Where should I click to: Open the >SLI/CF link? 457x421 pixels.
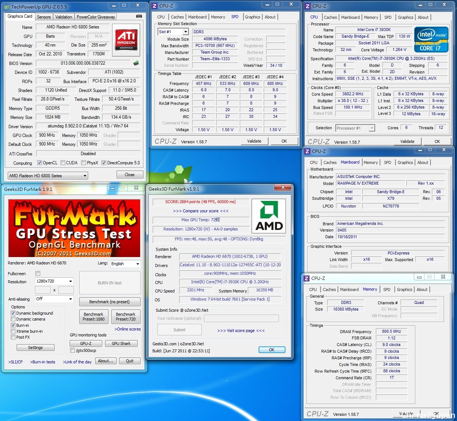tap(15, 362)
